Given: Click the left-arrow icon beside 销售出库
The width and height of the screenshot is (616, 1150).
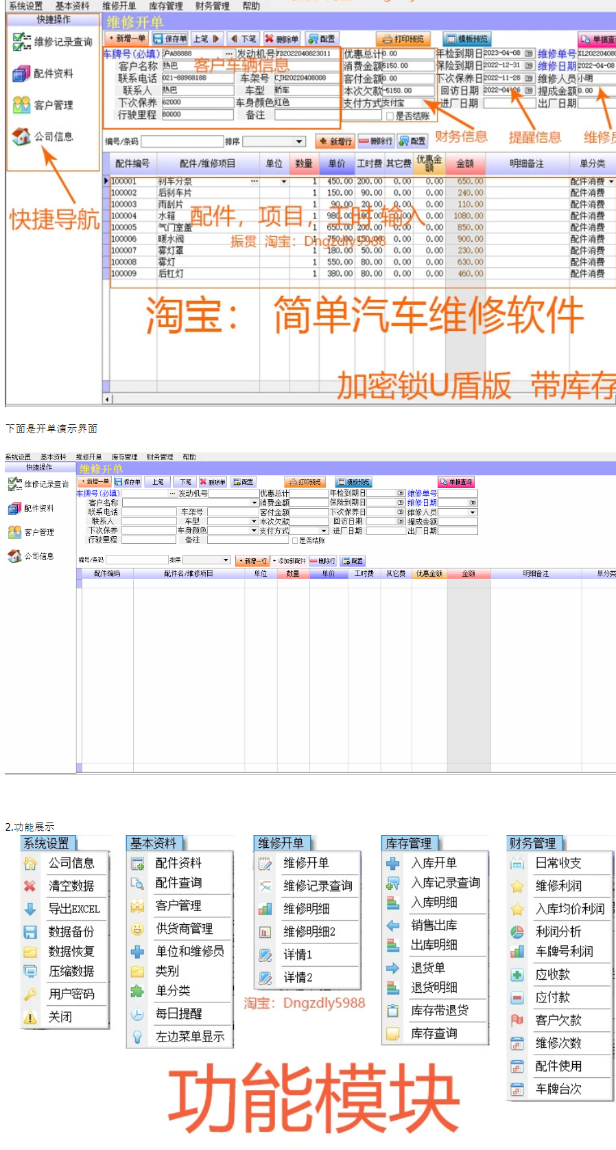Looking at the screenshot, I should 393,925.
